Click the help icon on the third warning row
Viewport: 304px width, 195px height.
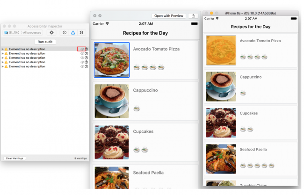(x=87, y=58)
